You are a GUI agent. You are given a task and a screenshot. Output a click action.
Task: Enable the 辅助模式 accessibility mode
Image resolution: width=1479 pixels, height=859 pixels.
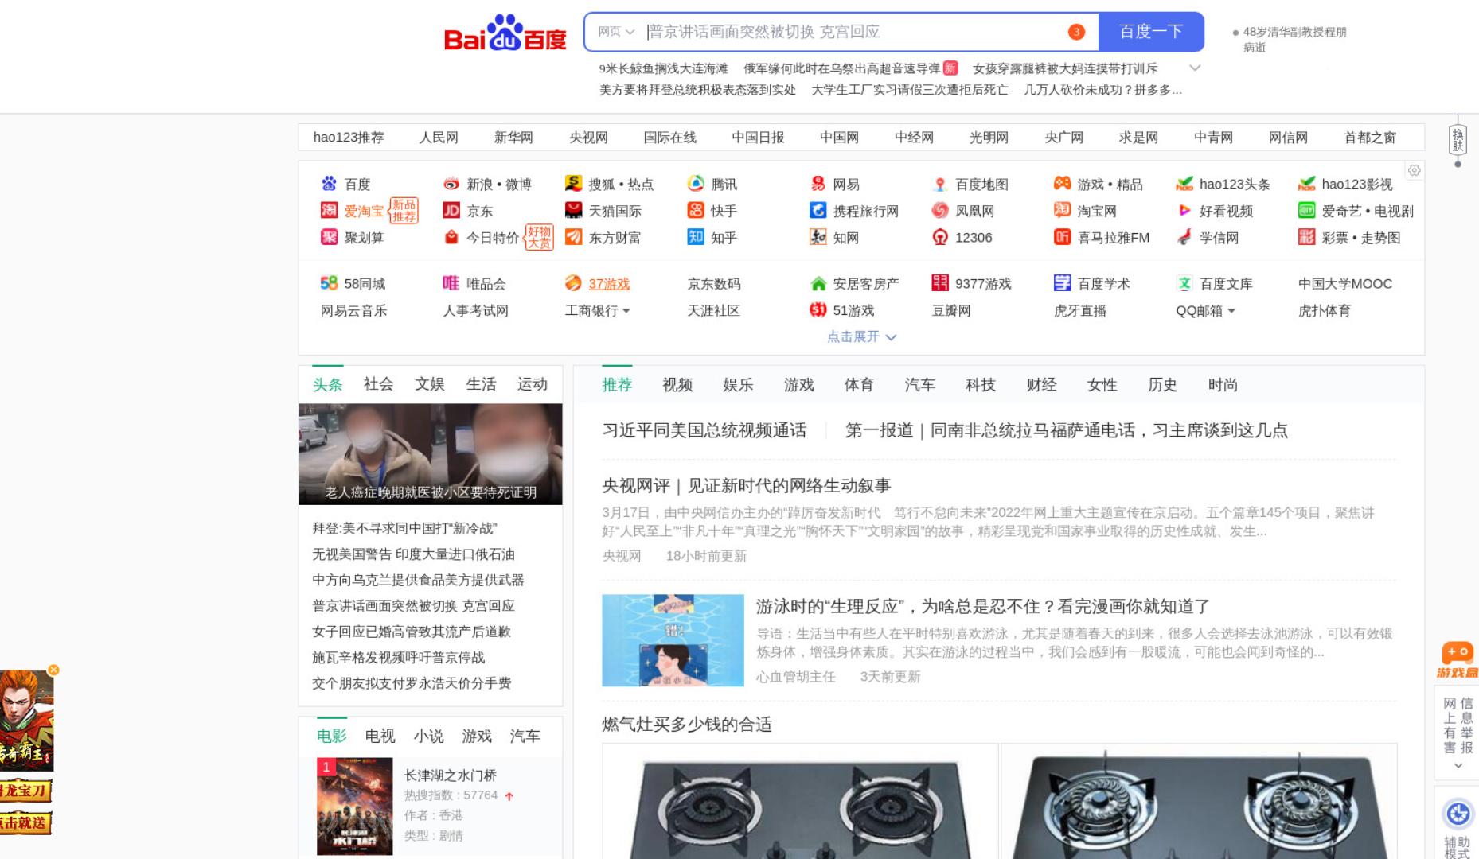[1458, 828]
